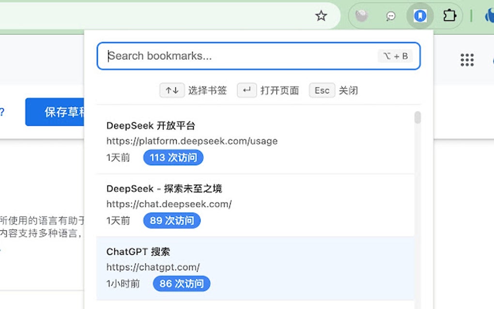
Task: Click the 1小时前 timestamp on ChatGPT entry
Action: tap(123, 284)
